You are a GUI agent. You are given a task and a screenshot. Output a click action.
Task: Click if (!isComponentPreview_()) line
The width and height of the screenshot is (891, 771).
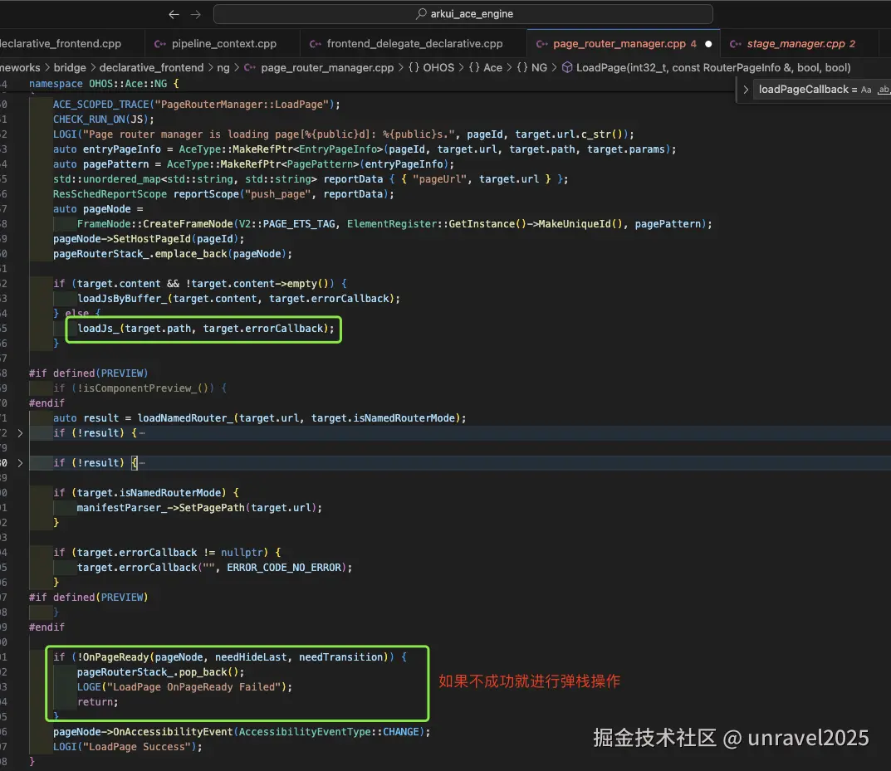(x=140, y=388)
